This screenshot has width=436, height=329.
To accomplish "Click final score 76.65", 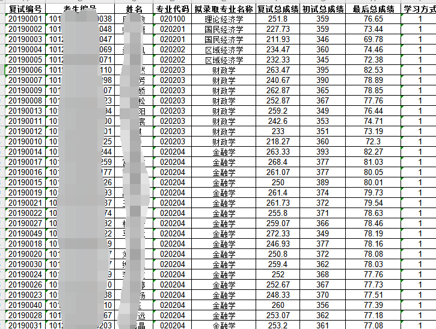I will 373,19.
